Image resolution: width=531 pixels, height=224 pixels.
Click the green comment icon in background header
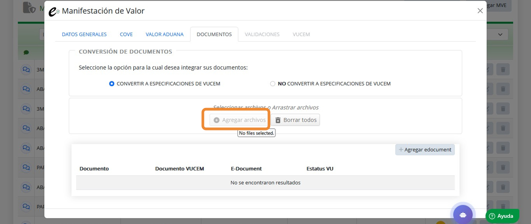tap(26, 53)
